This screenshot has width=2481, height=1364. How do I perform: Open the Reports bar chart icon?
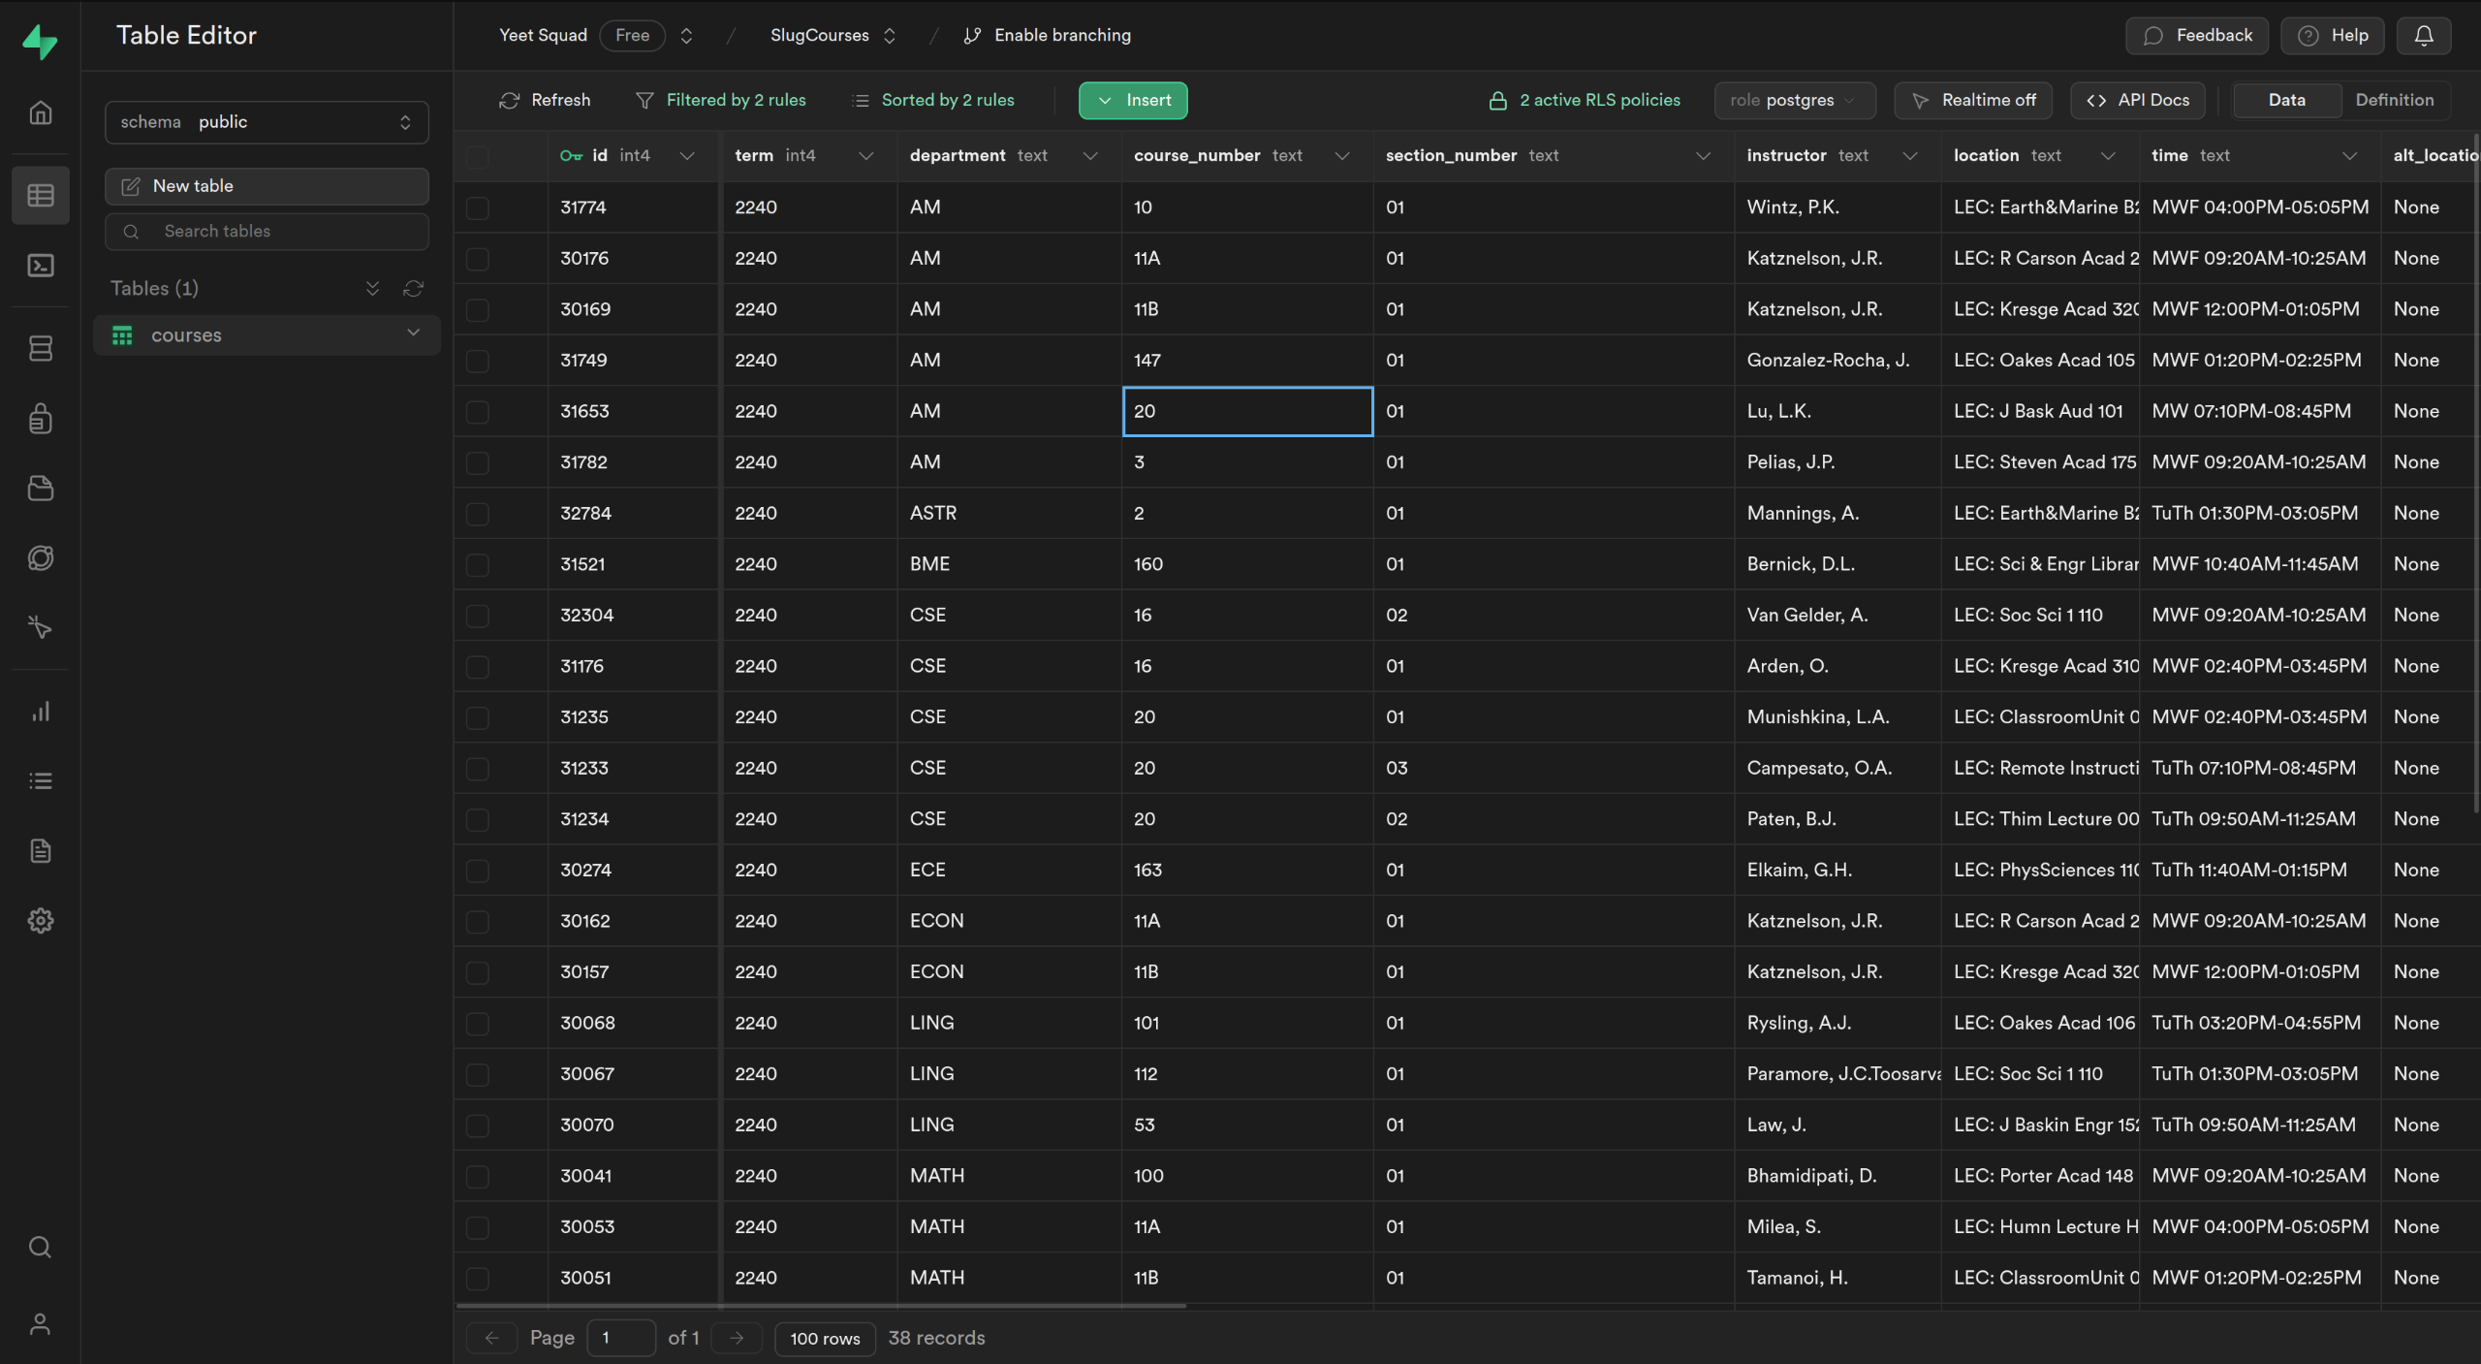(40, 712)
